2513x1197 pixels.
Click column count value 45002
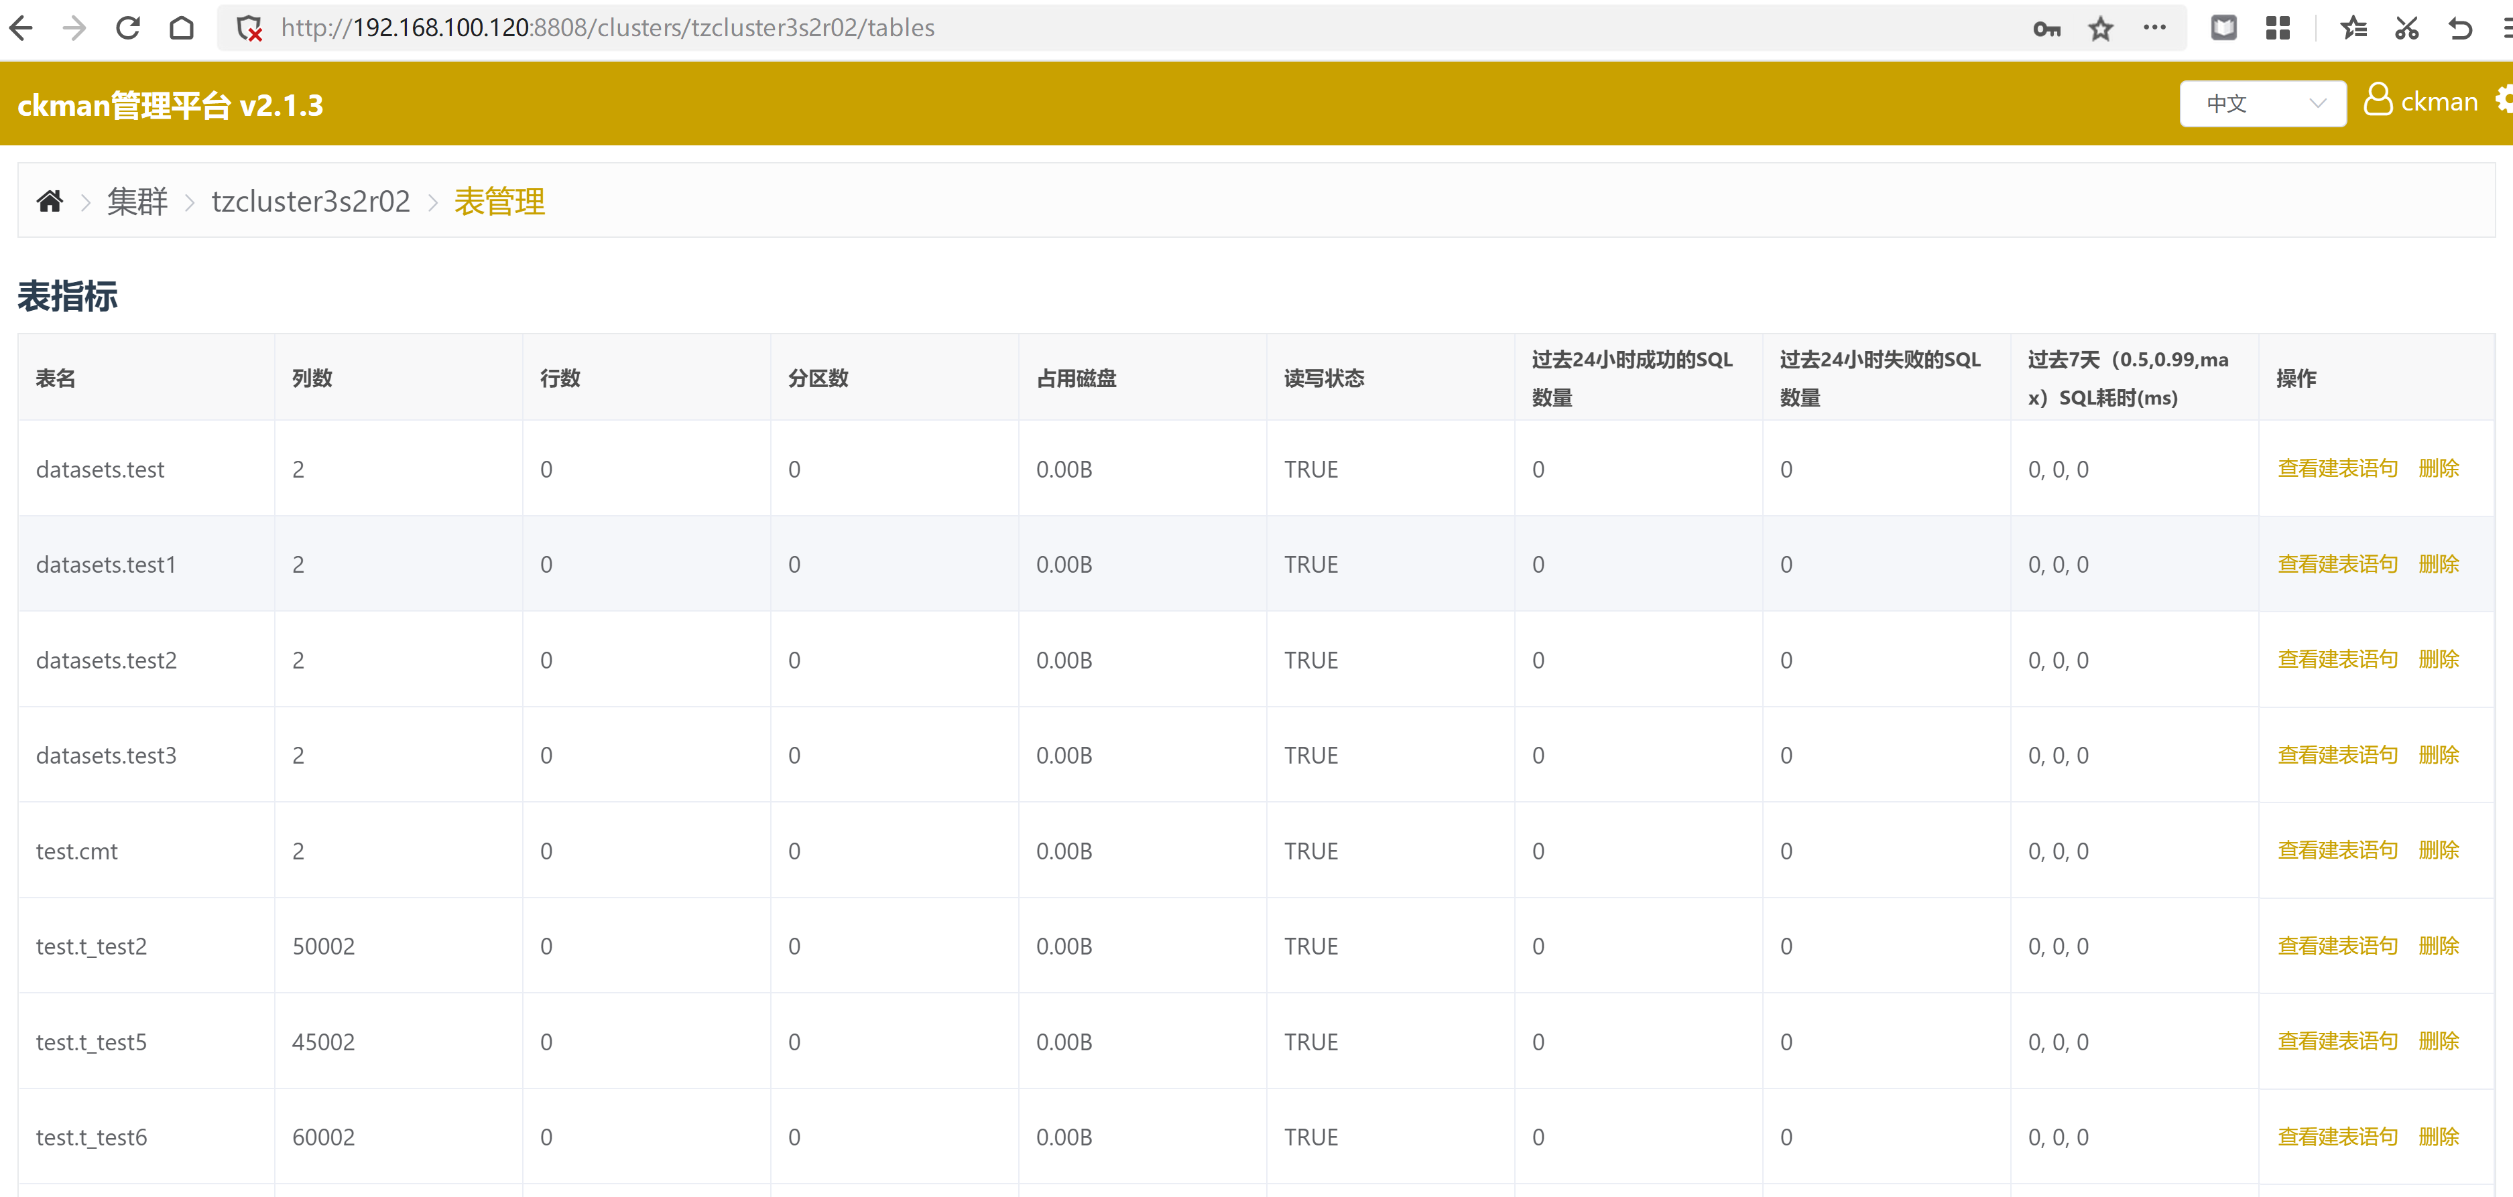[x=323, y=1042]
